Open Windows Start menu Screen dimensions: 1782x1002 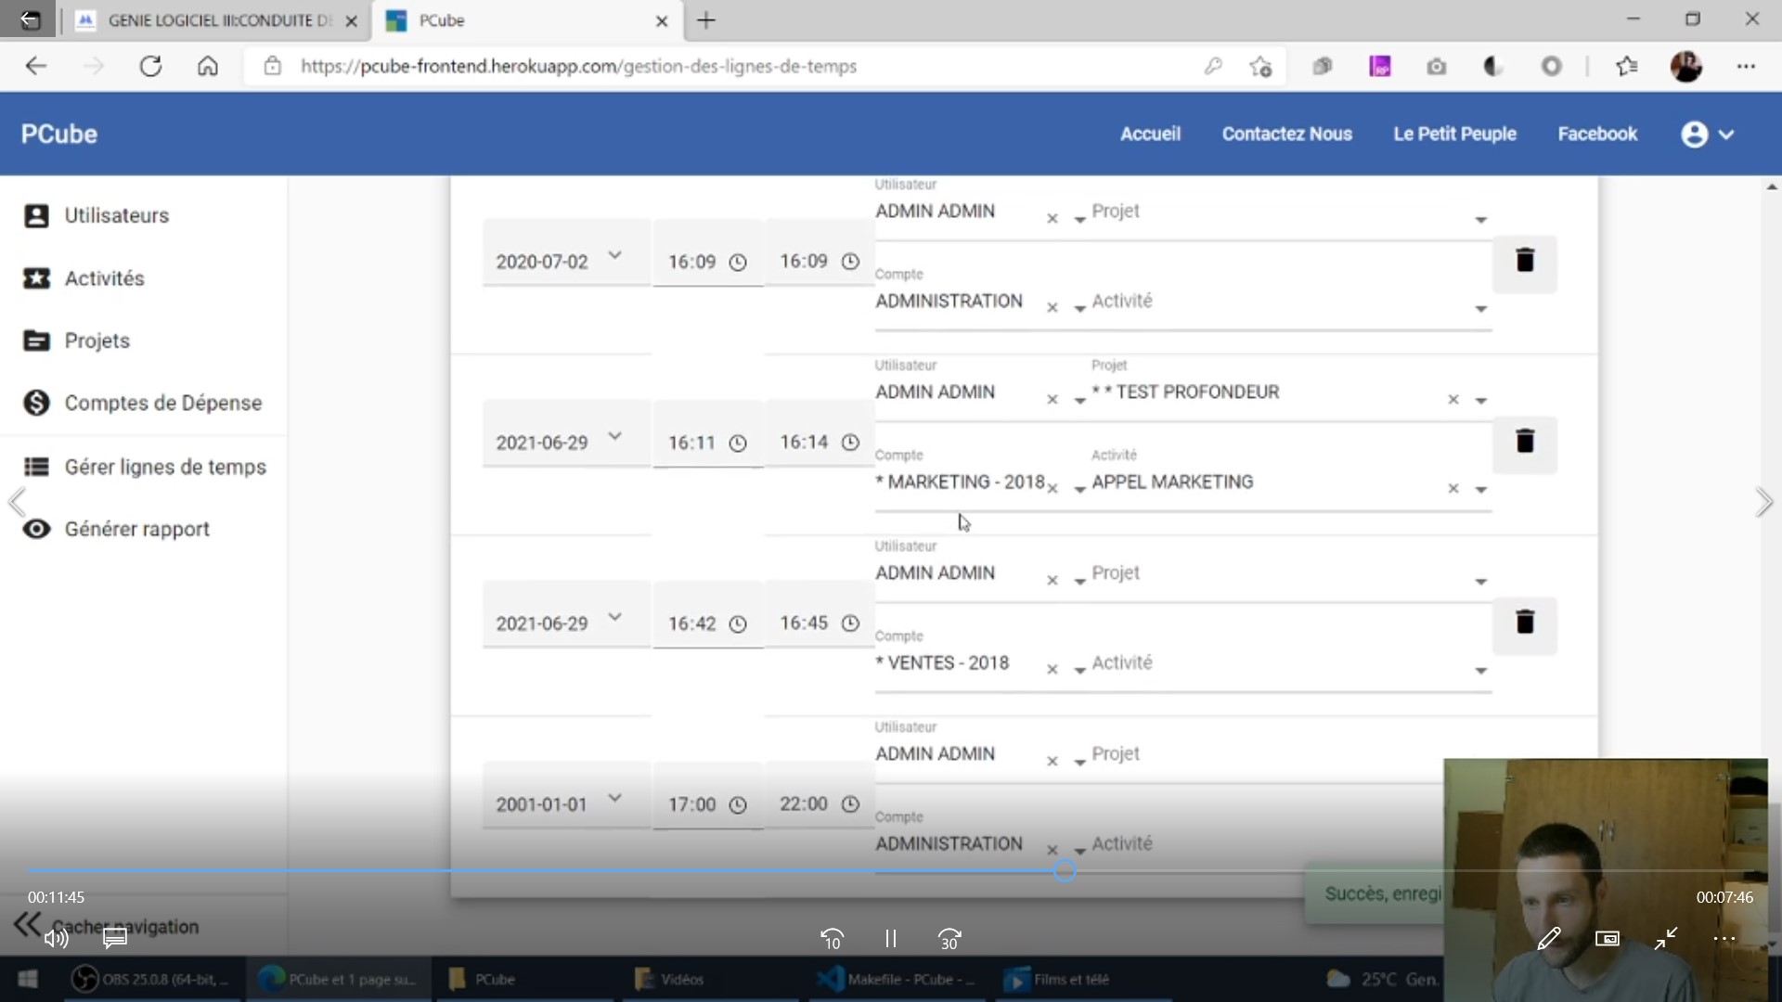click(x=28, y=979)
